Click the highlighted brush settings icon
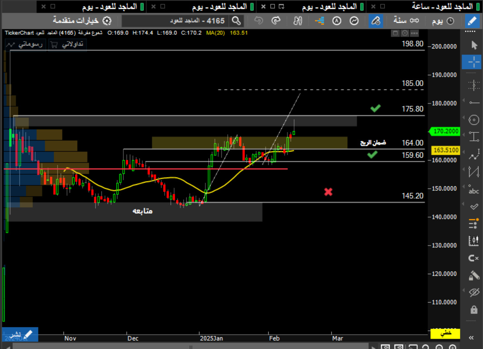Image resolution: width=483 pixels, height=349 pixels. point(375,21)
